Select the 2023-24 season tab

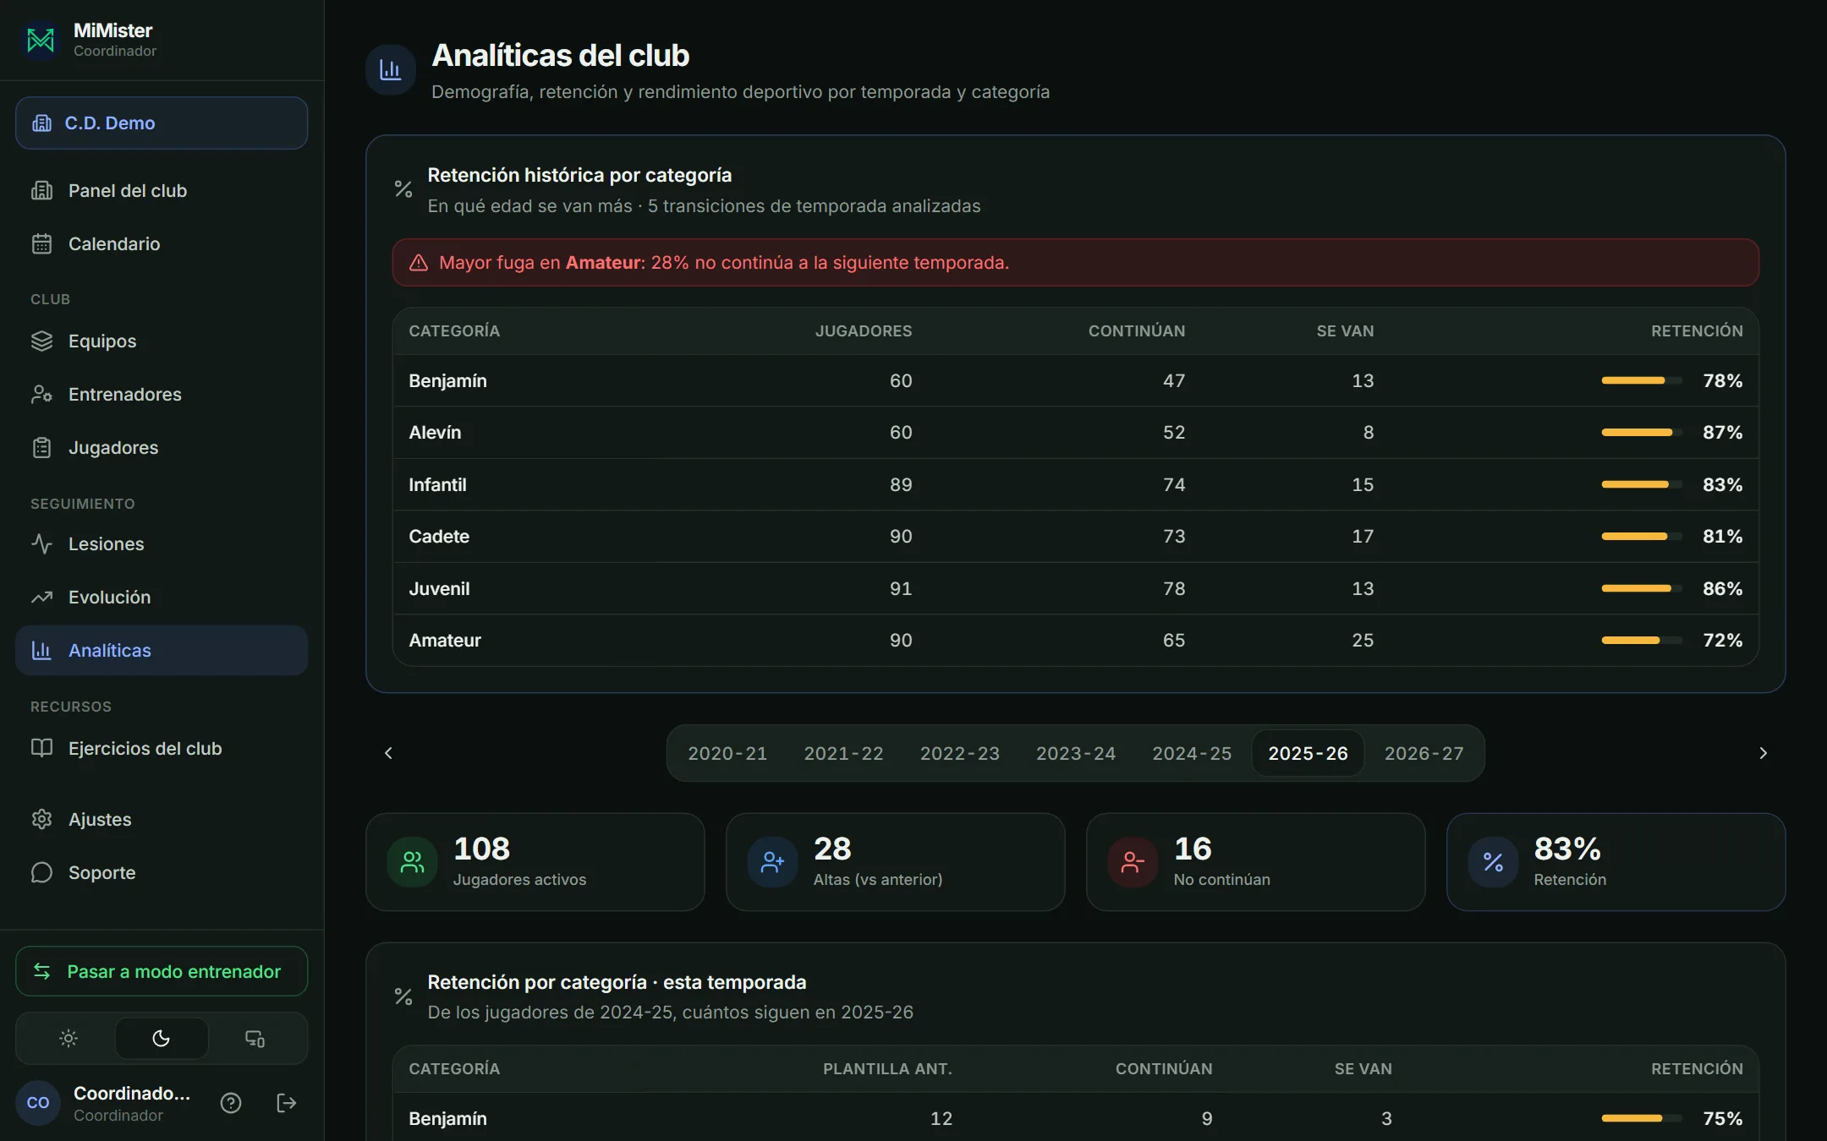1076,753
